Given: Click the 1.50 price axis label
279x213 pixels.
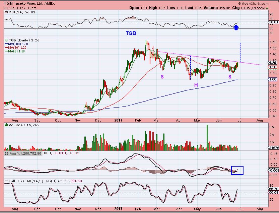Looking at the screenshot, I should pyautogui.click(x=273, y=48).
